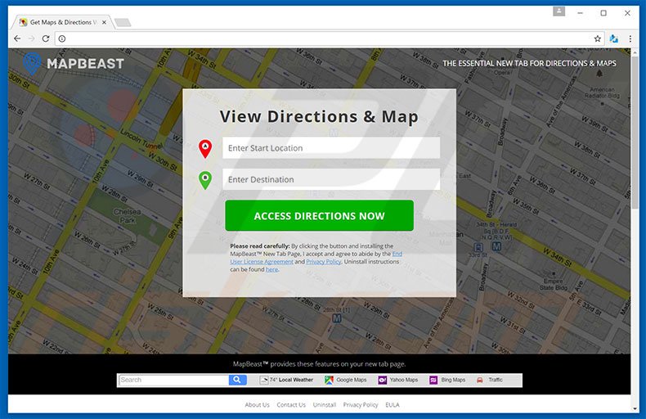The width and height of the screenshot is (646, 419).
Task: Open the site information icon in the address bar
Action: coord(62,38)
